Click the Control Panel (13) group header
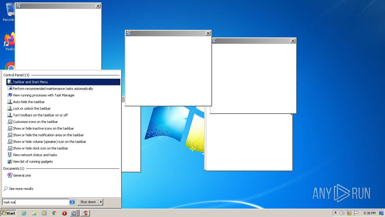The image size is (385, 217). [17, 75]
